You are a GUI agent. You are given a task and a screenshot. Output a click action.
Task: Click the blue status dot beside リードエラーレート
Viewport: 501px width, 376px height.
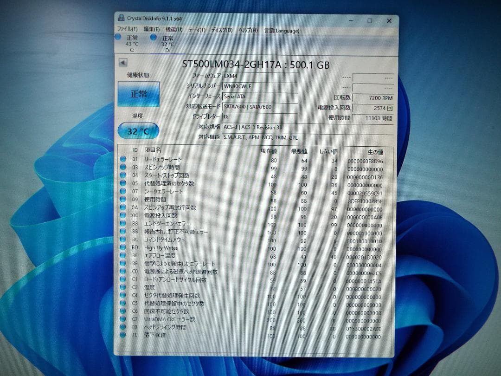pyautogui.click(x=122, y=159)
